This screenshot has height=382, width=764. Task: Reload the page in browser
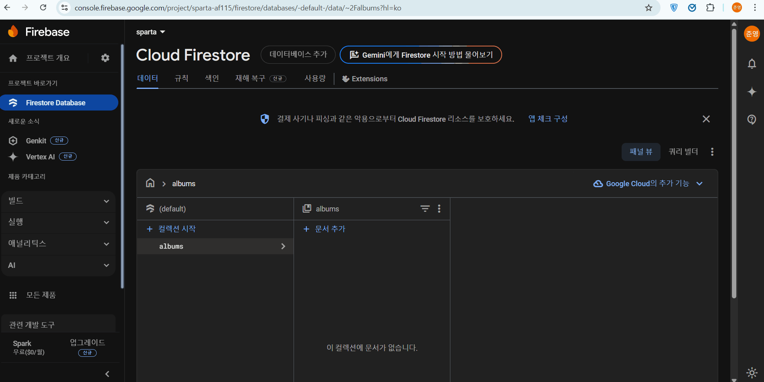point(43,8)
